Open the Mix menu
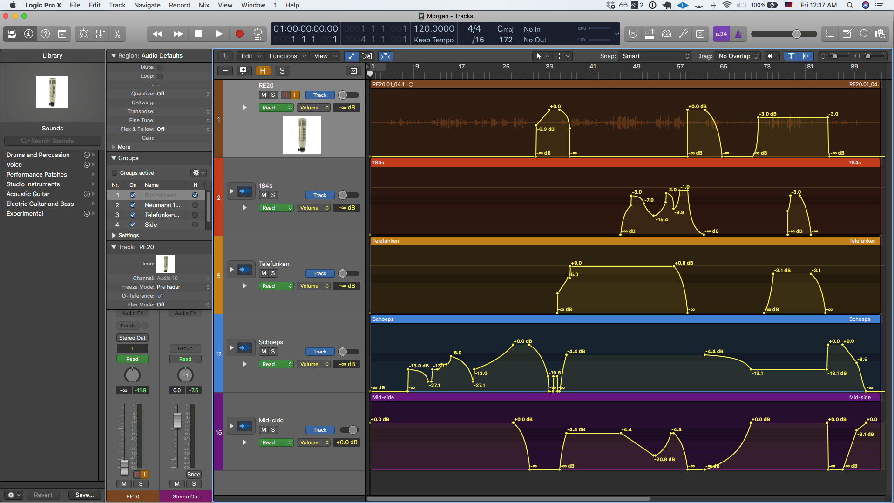 point(204,5)
